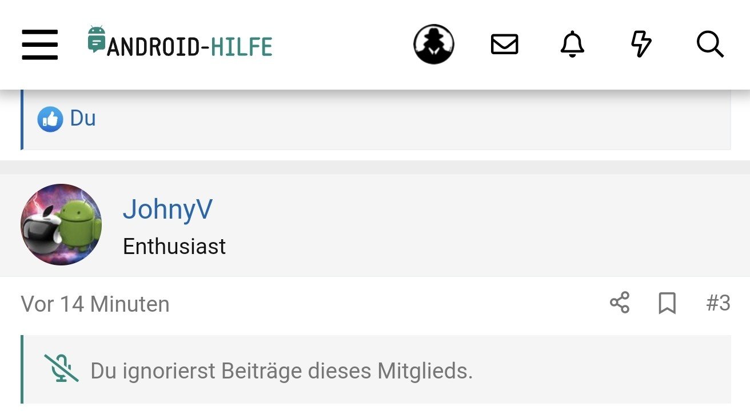This screenshot has height=415, width=750.
Task: Show ignored content 'Du ignorierst Beiträge dieses Mitglieds'
Action: [282, 372]
